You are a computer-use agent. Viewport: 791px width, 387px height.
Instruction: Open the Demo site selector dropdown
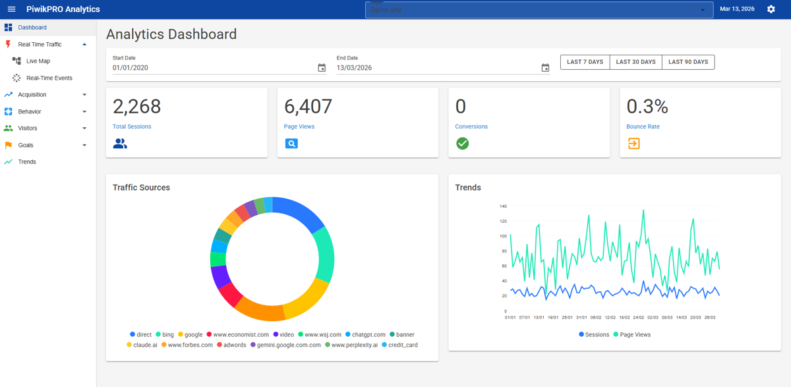[x=539, y=9]
